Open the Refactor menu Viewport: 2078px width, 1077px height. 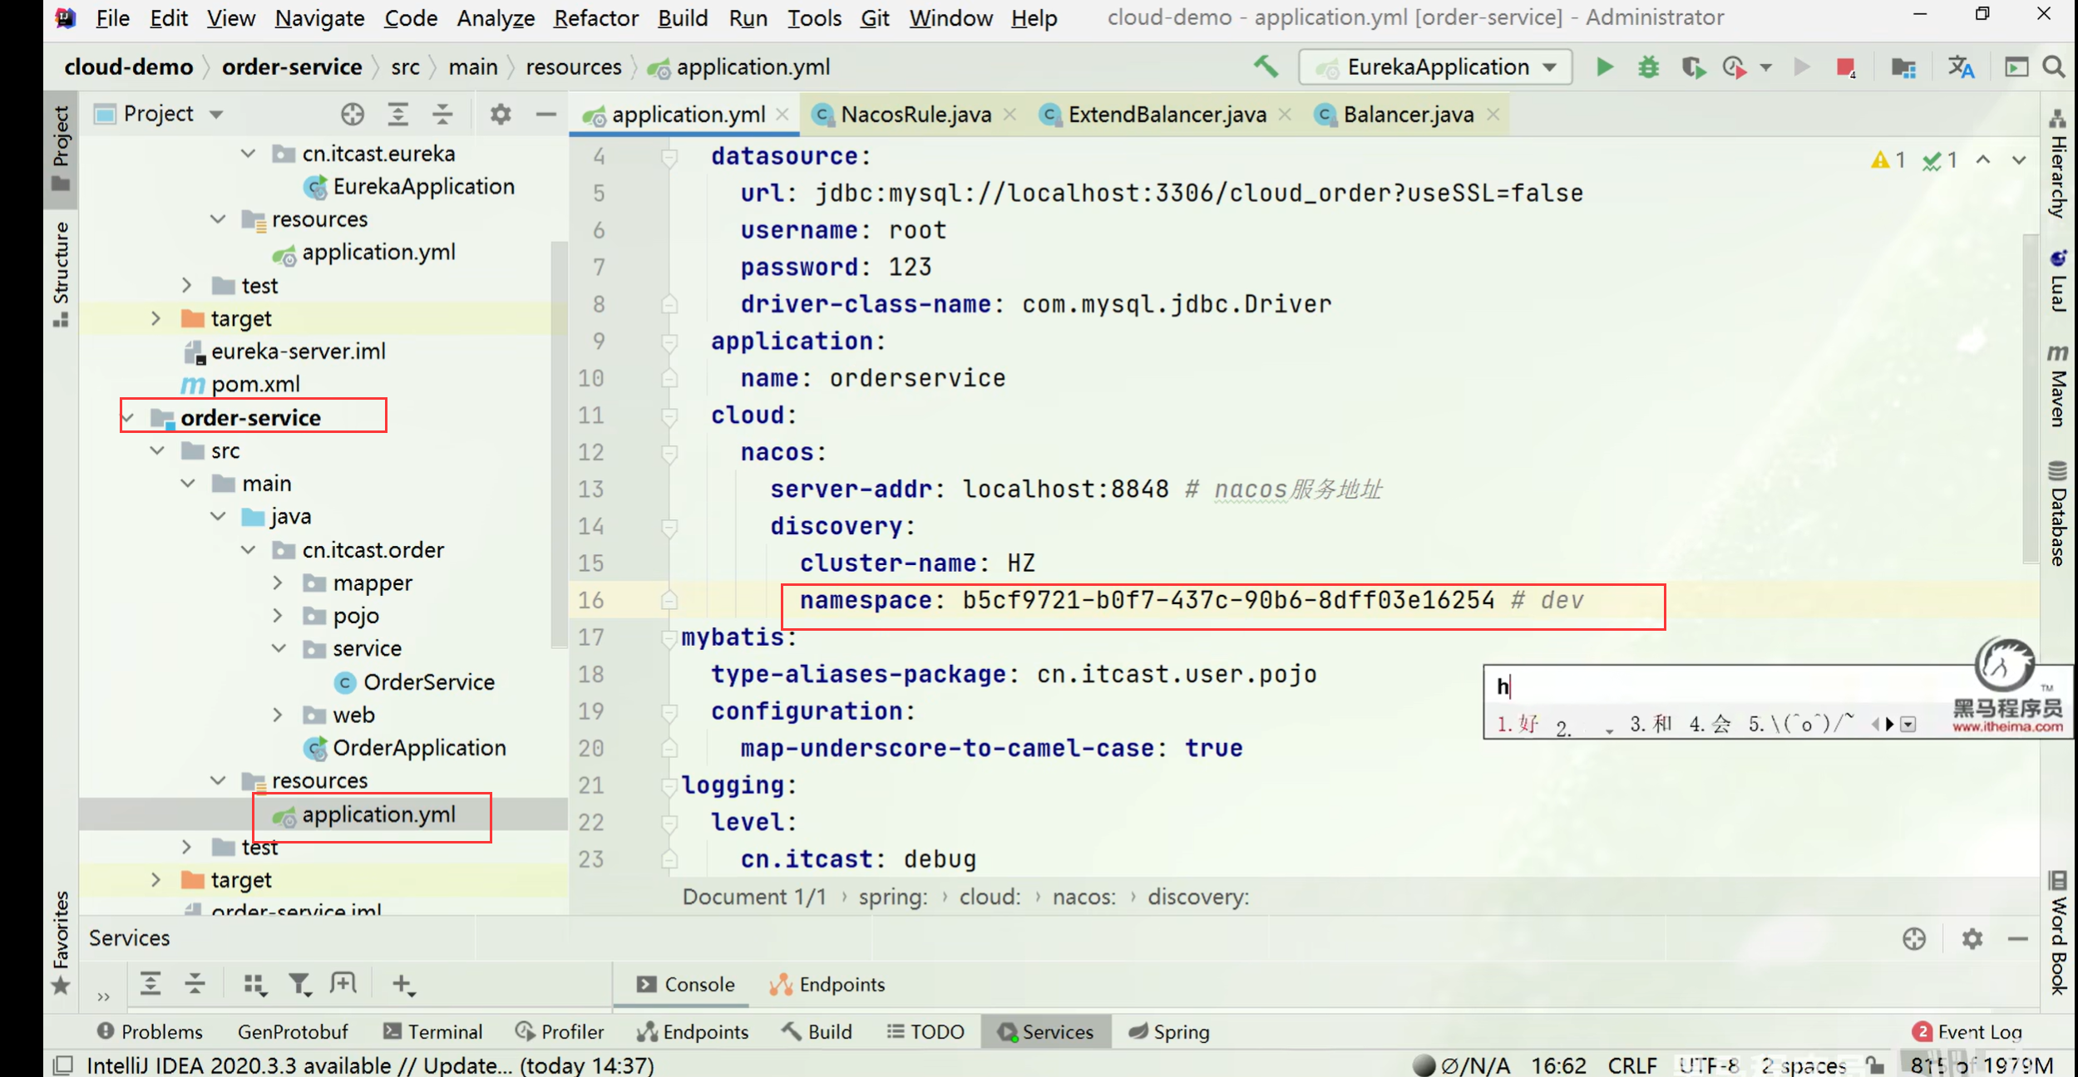click(595, 17)
